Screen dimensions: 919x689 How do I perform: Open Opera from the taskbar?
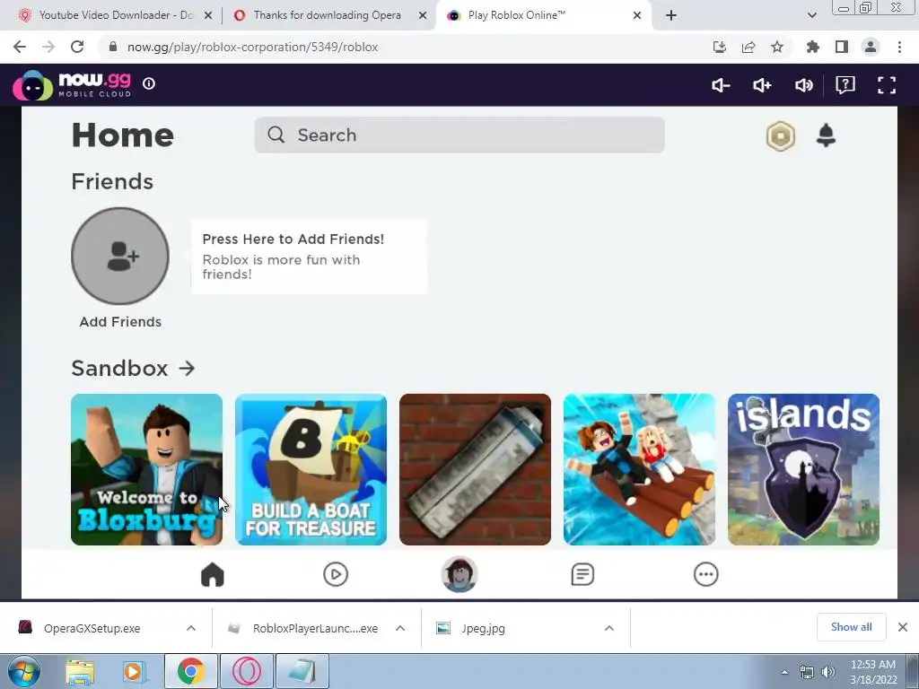click(x=246, y=671)
